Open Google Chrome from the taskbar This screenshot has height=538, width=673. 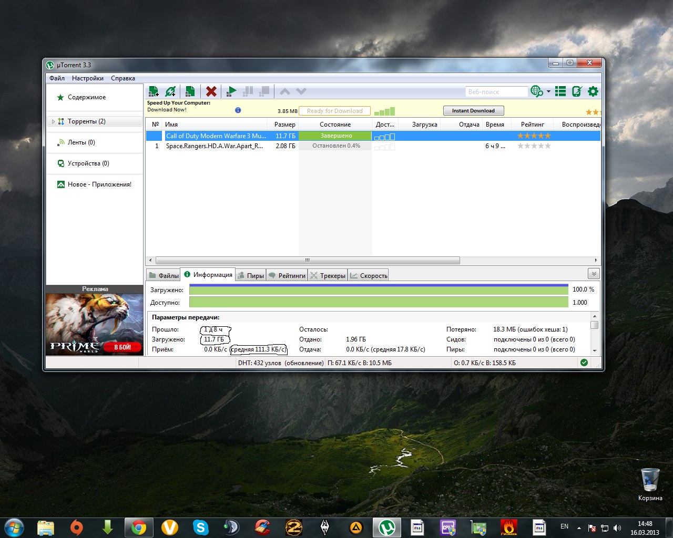pyautogui.click(x=139, y=527)
